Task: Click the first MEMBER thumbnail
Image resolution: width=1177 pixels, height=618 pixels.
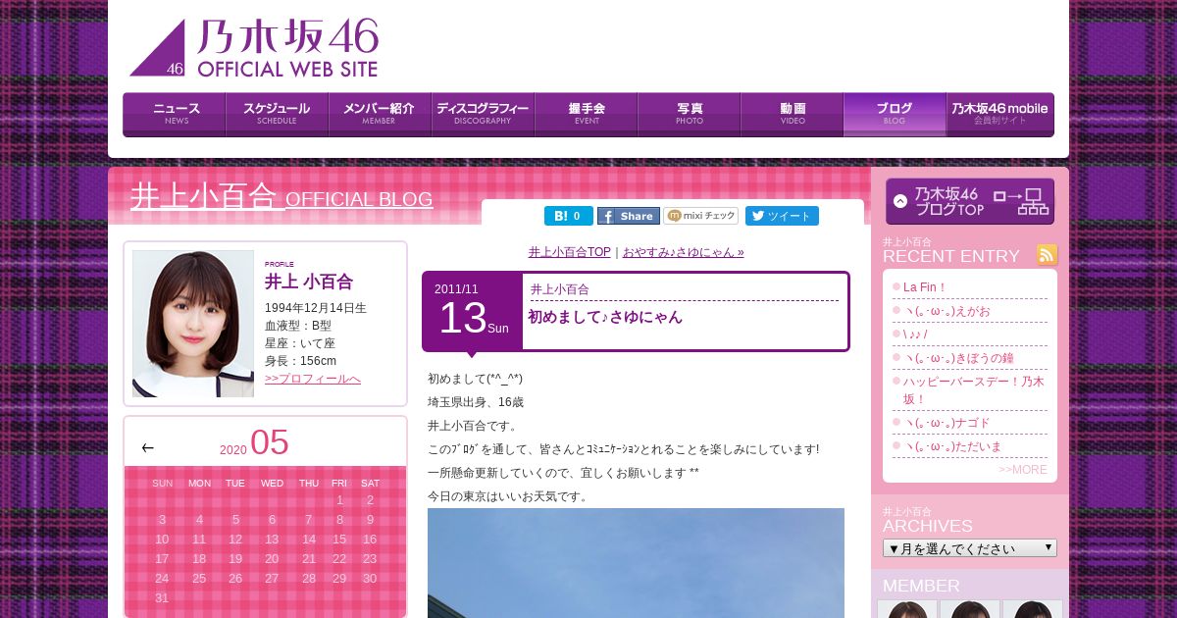Action: pyautogui.click(x=907, y=609)
